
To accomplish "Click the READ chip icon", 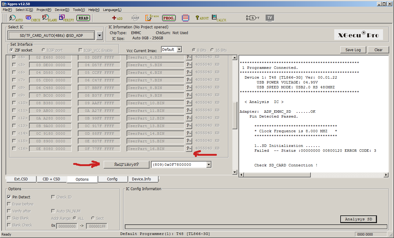I will click(x=83, y=18).
